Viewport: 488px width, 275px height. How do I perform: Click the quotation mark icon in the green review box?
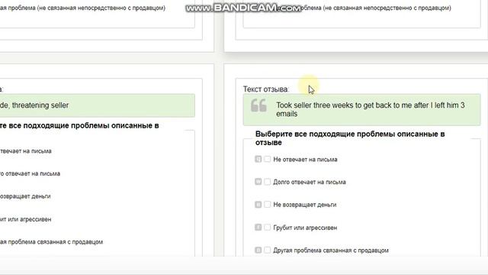259,105
